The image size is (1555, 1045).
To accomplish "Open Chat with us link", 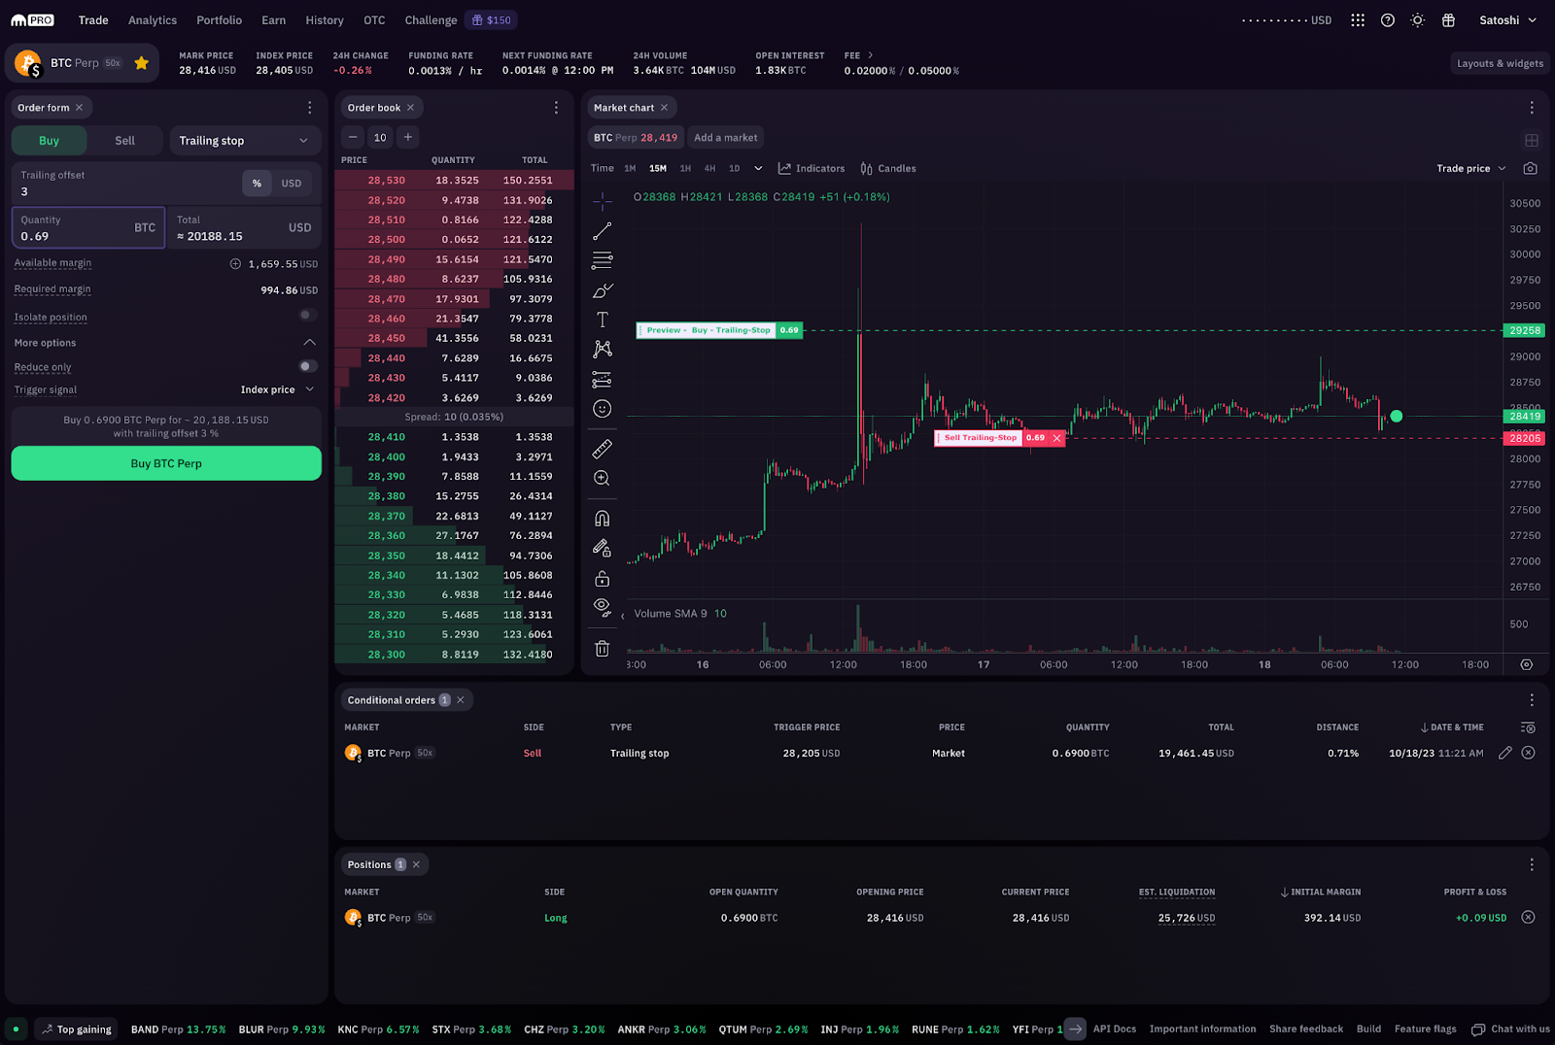I will pyautogui.click(x=1510, y=1029).
